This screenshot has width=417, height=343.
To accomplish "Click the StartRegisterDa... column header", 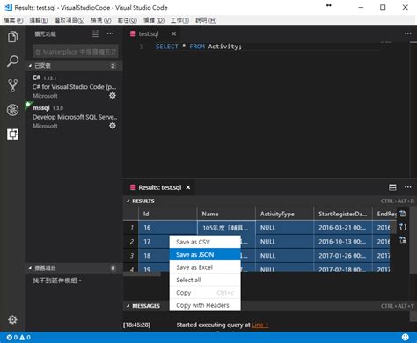I will (x=343, y=214).
